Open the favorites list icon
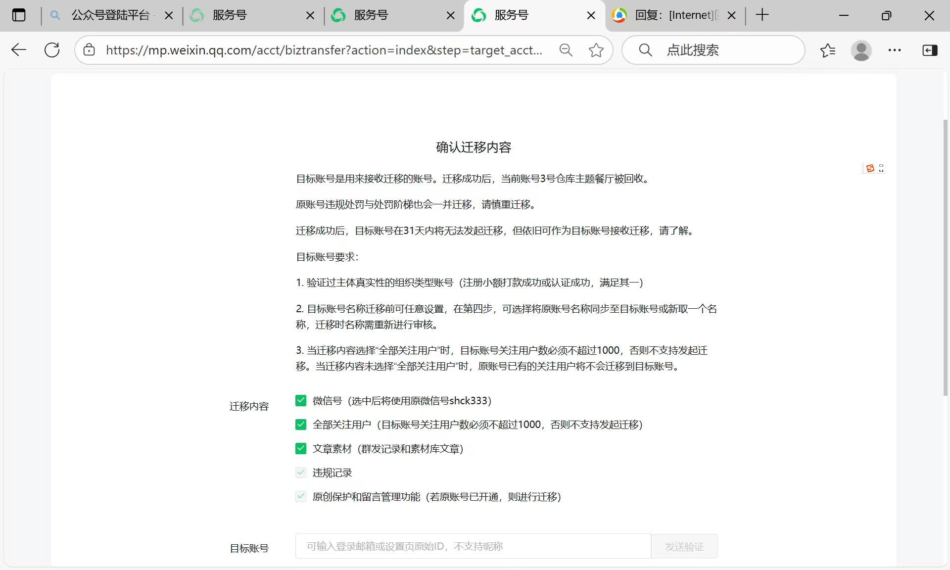This screenshot has width=950, height=570. click(827, 50)
